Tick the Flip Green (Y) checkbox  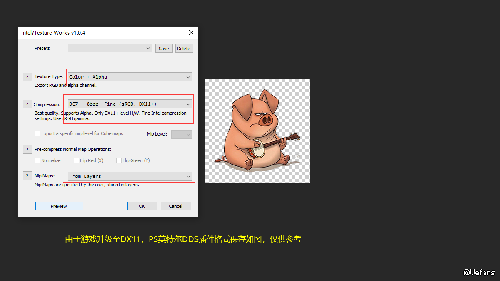tap(119, 160)
